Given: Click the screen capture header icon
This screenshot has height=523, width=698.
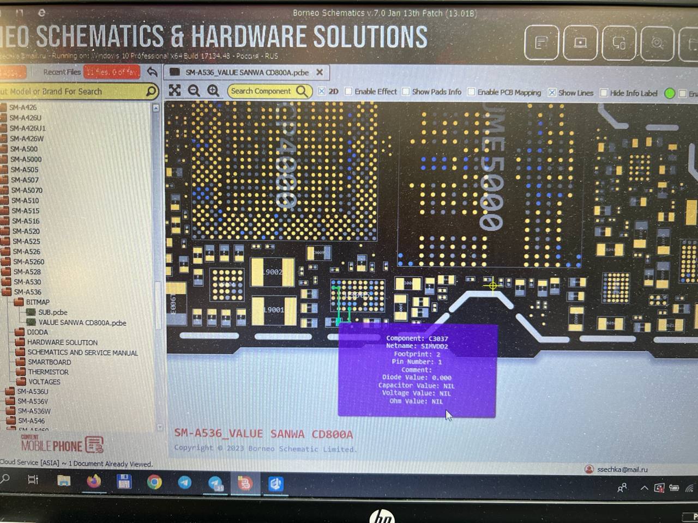Looking at the screenshot, I should [580, 42].
